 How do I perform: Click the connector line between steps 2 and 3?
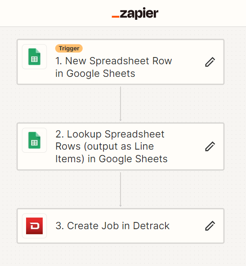pyautogui.click(x=121, y=189)
